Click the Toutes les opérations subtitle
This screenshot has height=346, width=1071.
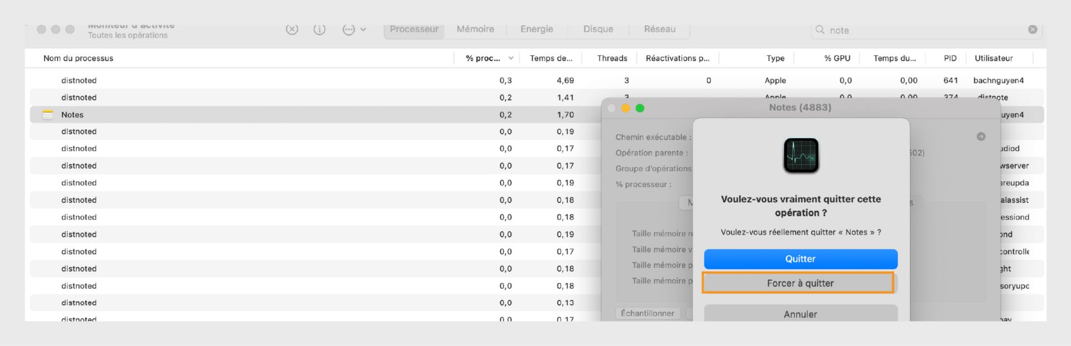point(128,35)
